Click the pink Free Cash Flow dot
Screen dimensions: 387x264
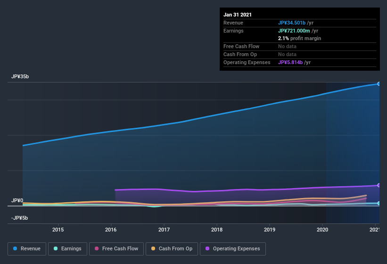[97, 248]
